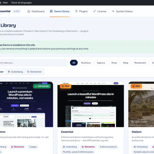The width and height of the screenshot is (154, 154).
Task: Open the Dashboard tab
Action: (36, 11)
